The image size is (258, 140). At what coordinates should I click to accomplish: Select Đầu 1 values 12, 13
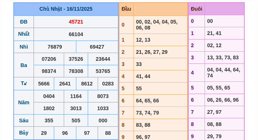tap(143, 40)
